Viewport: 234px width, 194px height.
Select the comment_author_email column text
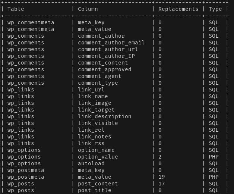pos(111,43)
